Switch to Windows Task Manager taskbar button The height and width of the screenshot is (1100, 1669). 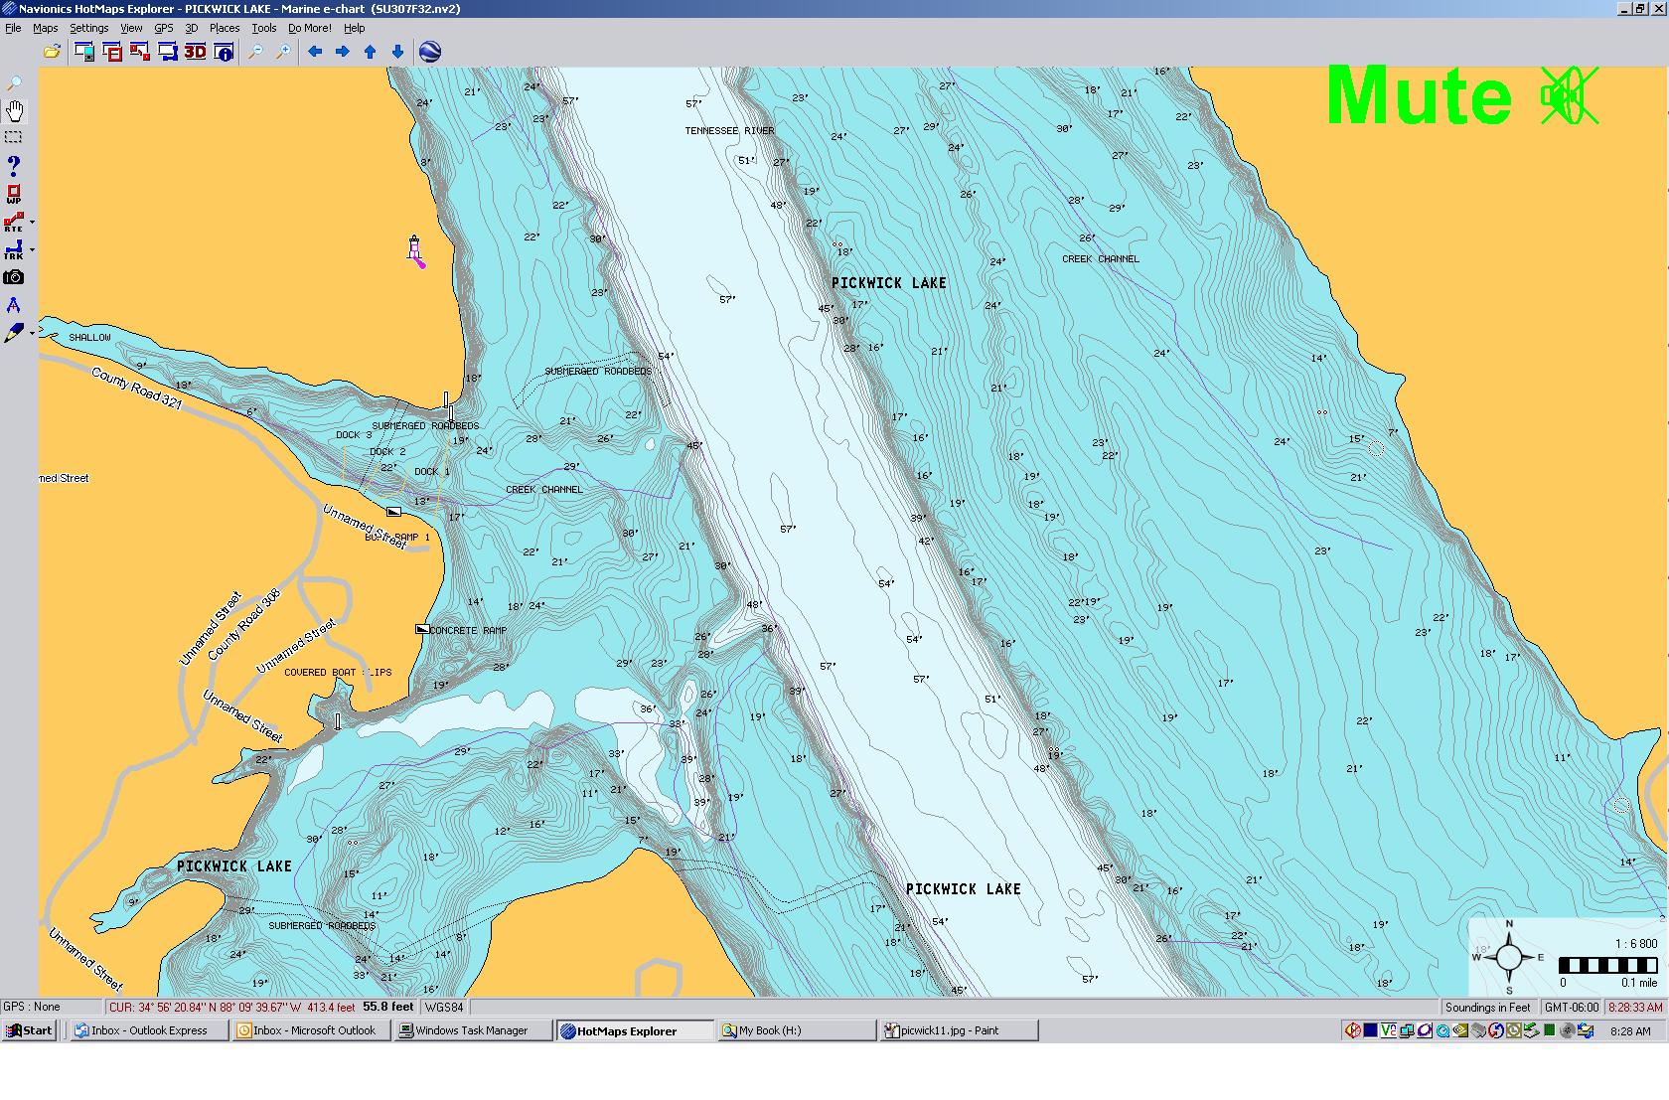[x=473, y=1030]
